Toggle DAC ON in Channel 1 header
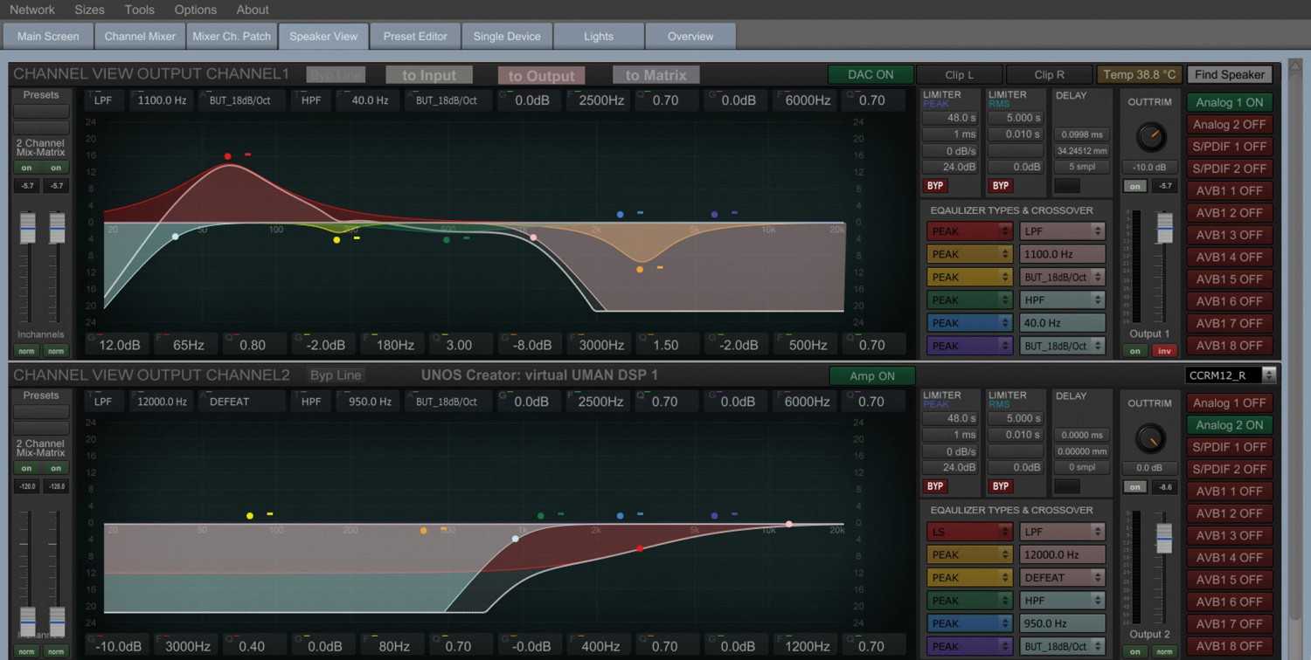This screenshot has height=660, width=1311. (871, 75)
